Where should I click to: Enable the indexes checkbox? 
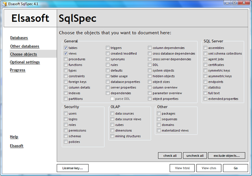[66, 93]
